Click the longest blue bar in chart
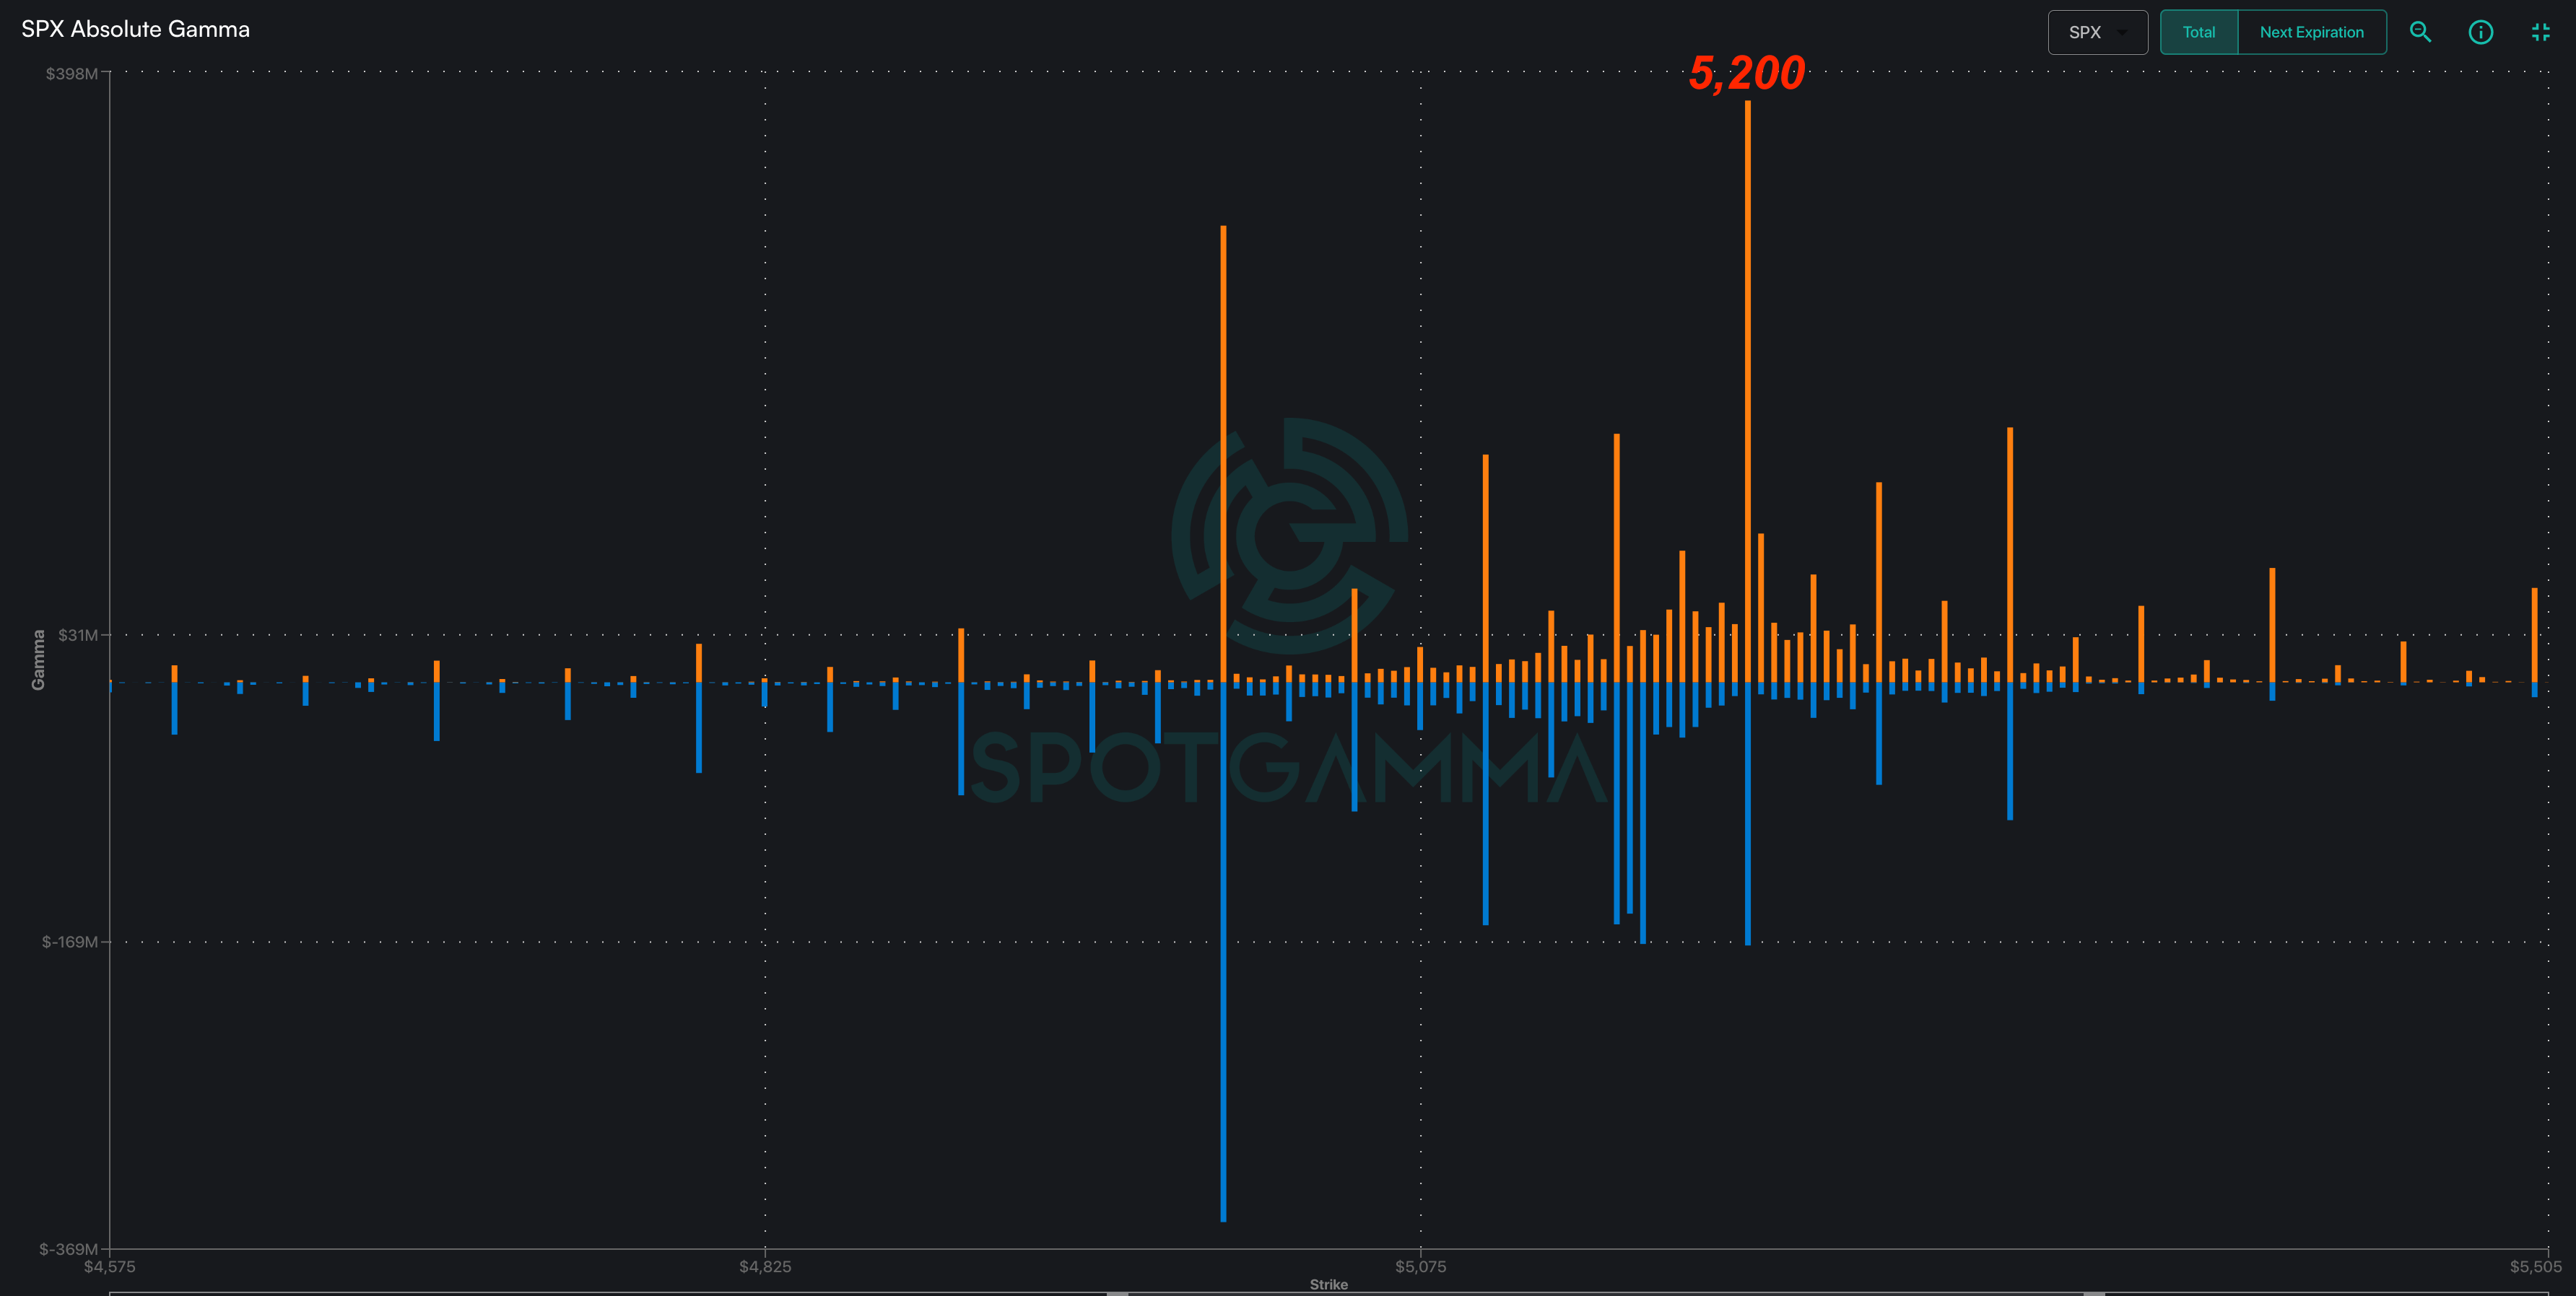This screenshot has height=1296, width=2576. [1223, 949]
